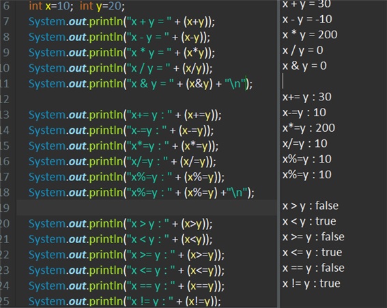
Task: Place cursor in the println "x / y = " line
Action: (120, 68)
